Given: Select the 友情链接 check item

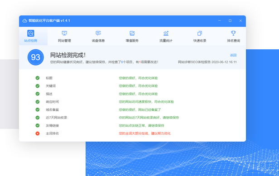Looking at the screenshot, I should point(53,125).
